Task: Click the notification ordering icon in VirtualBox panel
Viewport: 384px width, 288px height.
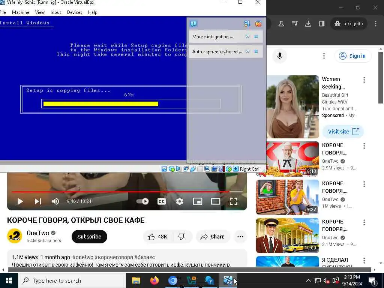Action: point(247,24)
